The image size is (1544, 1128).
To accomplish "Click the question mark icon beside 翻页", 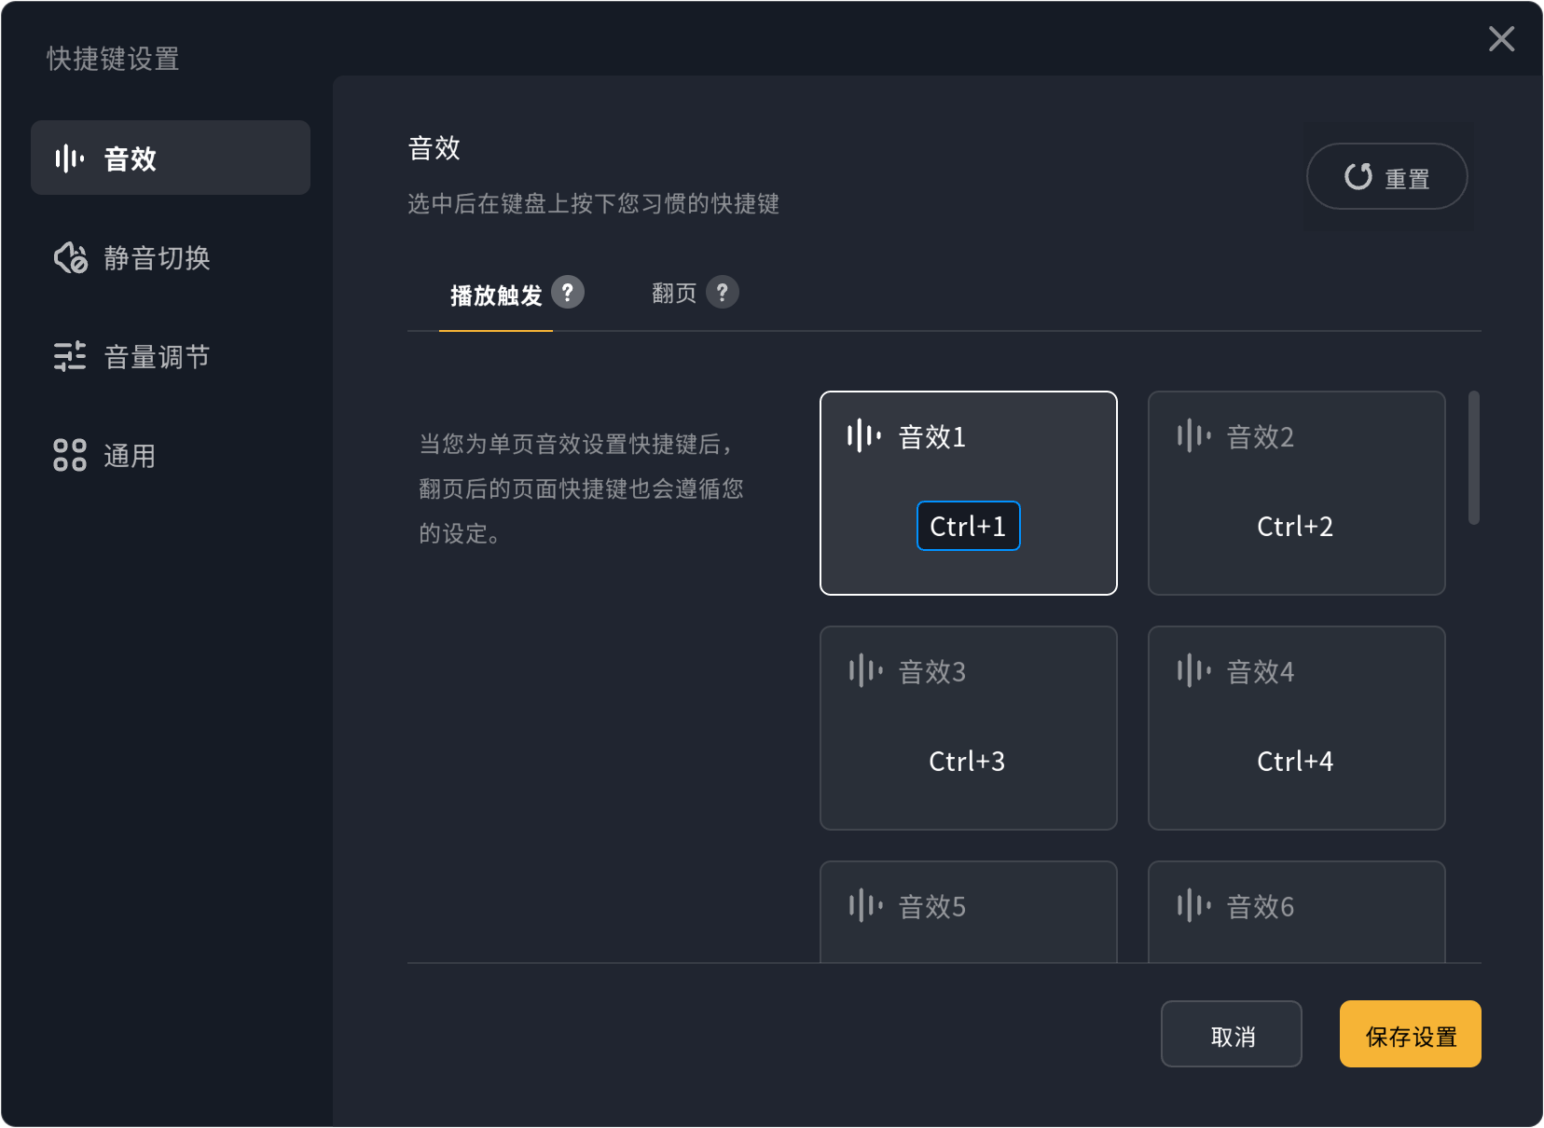I will pos(722,293).
